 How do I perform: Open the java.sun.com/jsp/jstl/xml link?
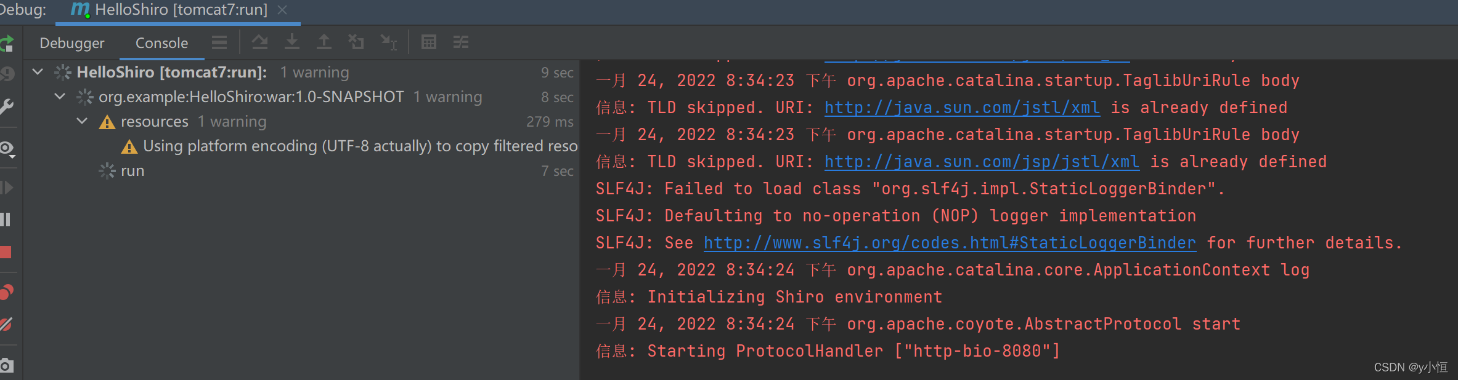[x=982, y=162]
